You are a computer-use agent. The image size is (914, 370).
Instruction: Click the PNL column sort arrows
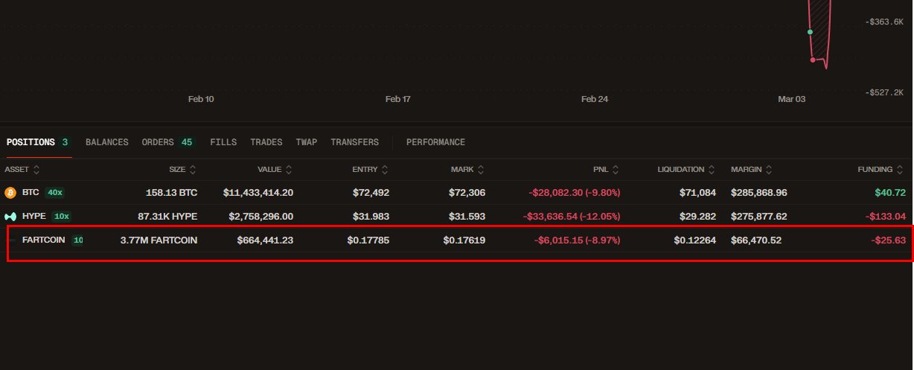point(616,170)
